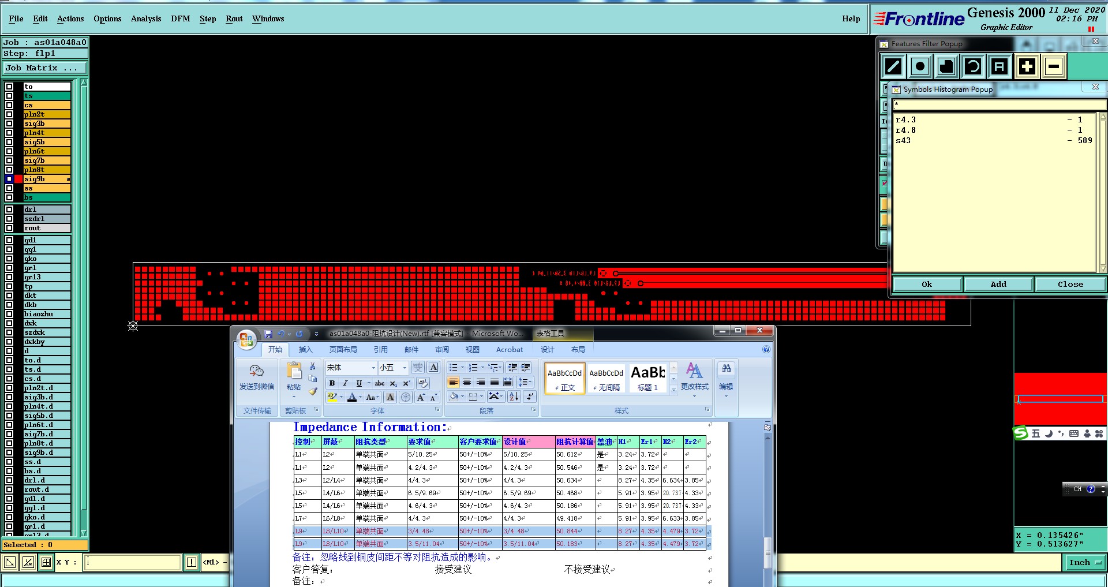1108x587 pixels.
Task: Click the zoom-area icon at Genesis bottom-left
Action: (x=10, y=562)
